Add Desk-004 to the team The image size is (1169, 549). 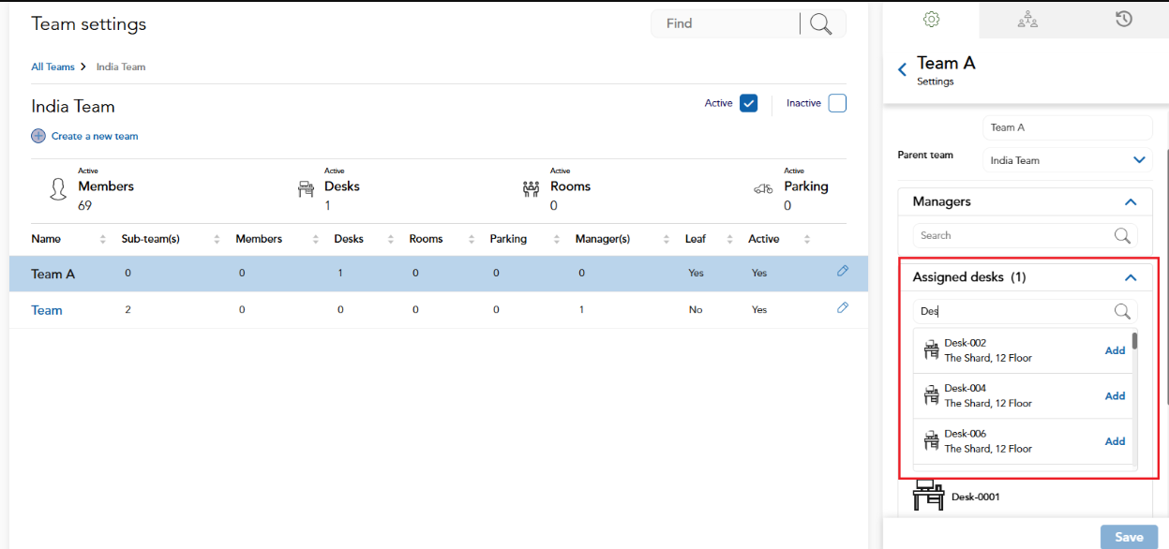point(1115,395)
